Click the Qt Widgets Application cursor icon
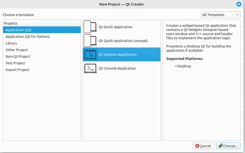245x153 pixels. click(x=90, y=54)
